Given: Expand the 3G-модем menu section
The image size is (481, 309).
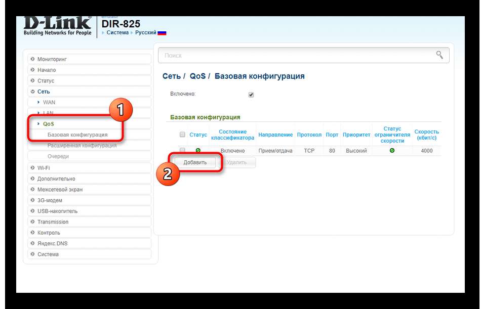Looking at the screenshot, I should (x=89, y=200).
